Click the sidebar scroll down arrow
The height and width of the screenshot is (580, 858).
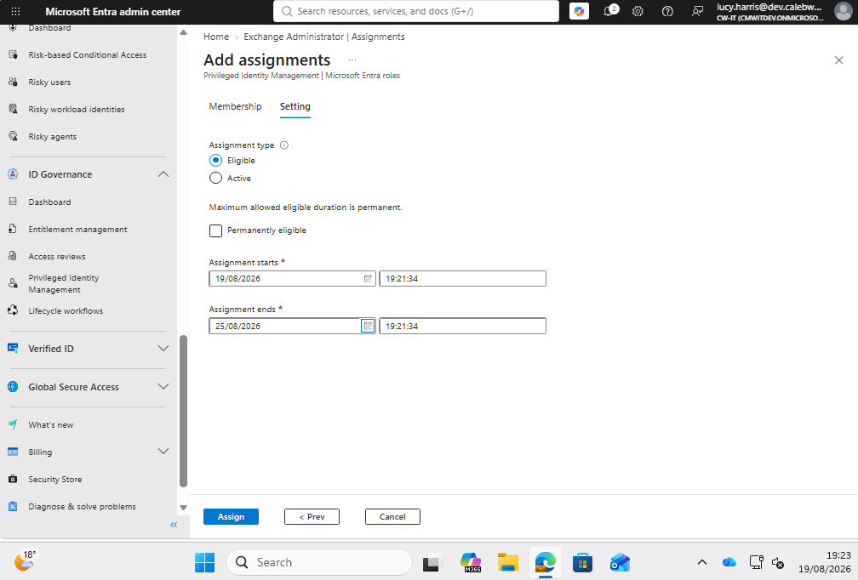pos(183,508)
